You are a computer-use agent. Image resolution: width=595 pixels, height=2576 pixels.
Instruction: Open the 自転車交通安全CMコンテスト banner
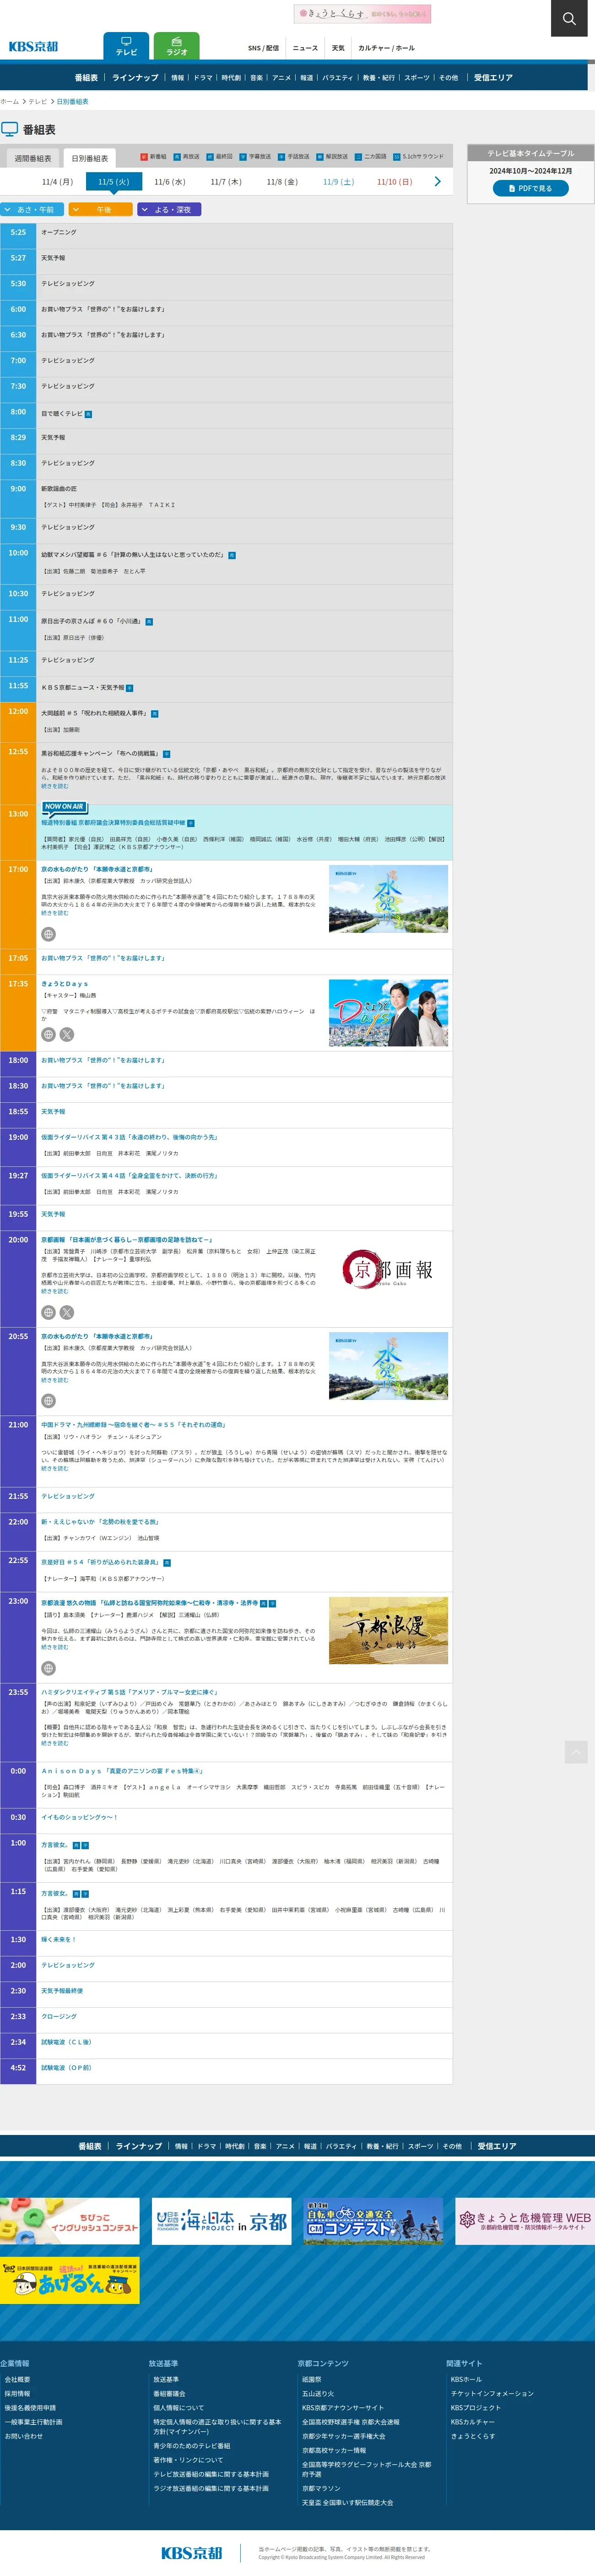pyautogui.click(x=373, y=2221)
